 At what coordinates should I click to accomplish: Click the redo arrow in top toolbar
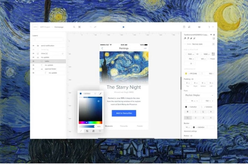95,27
